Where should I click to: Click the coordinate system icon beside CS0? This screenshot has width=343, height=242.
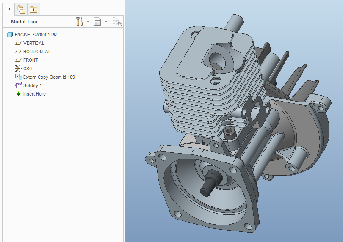coord(18,69)
